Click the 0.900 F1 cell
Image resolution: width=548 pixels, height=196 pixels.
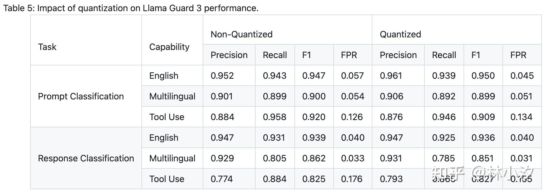pyautogui.click(x=314, y=96)
